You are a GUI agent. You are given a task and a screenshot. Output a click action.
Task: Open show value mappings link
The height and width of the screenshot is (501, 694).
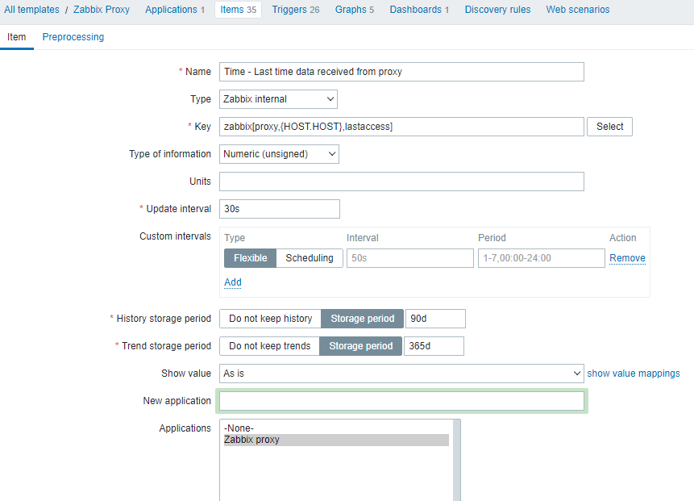[634, 374]
